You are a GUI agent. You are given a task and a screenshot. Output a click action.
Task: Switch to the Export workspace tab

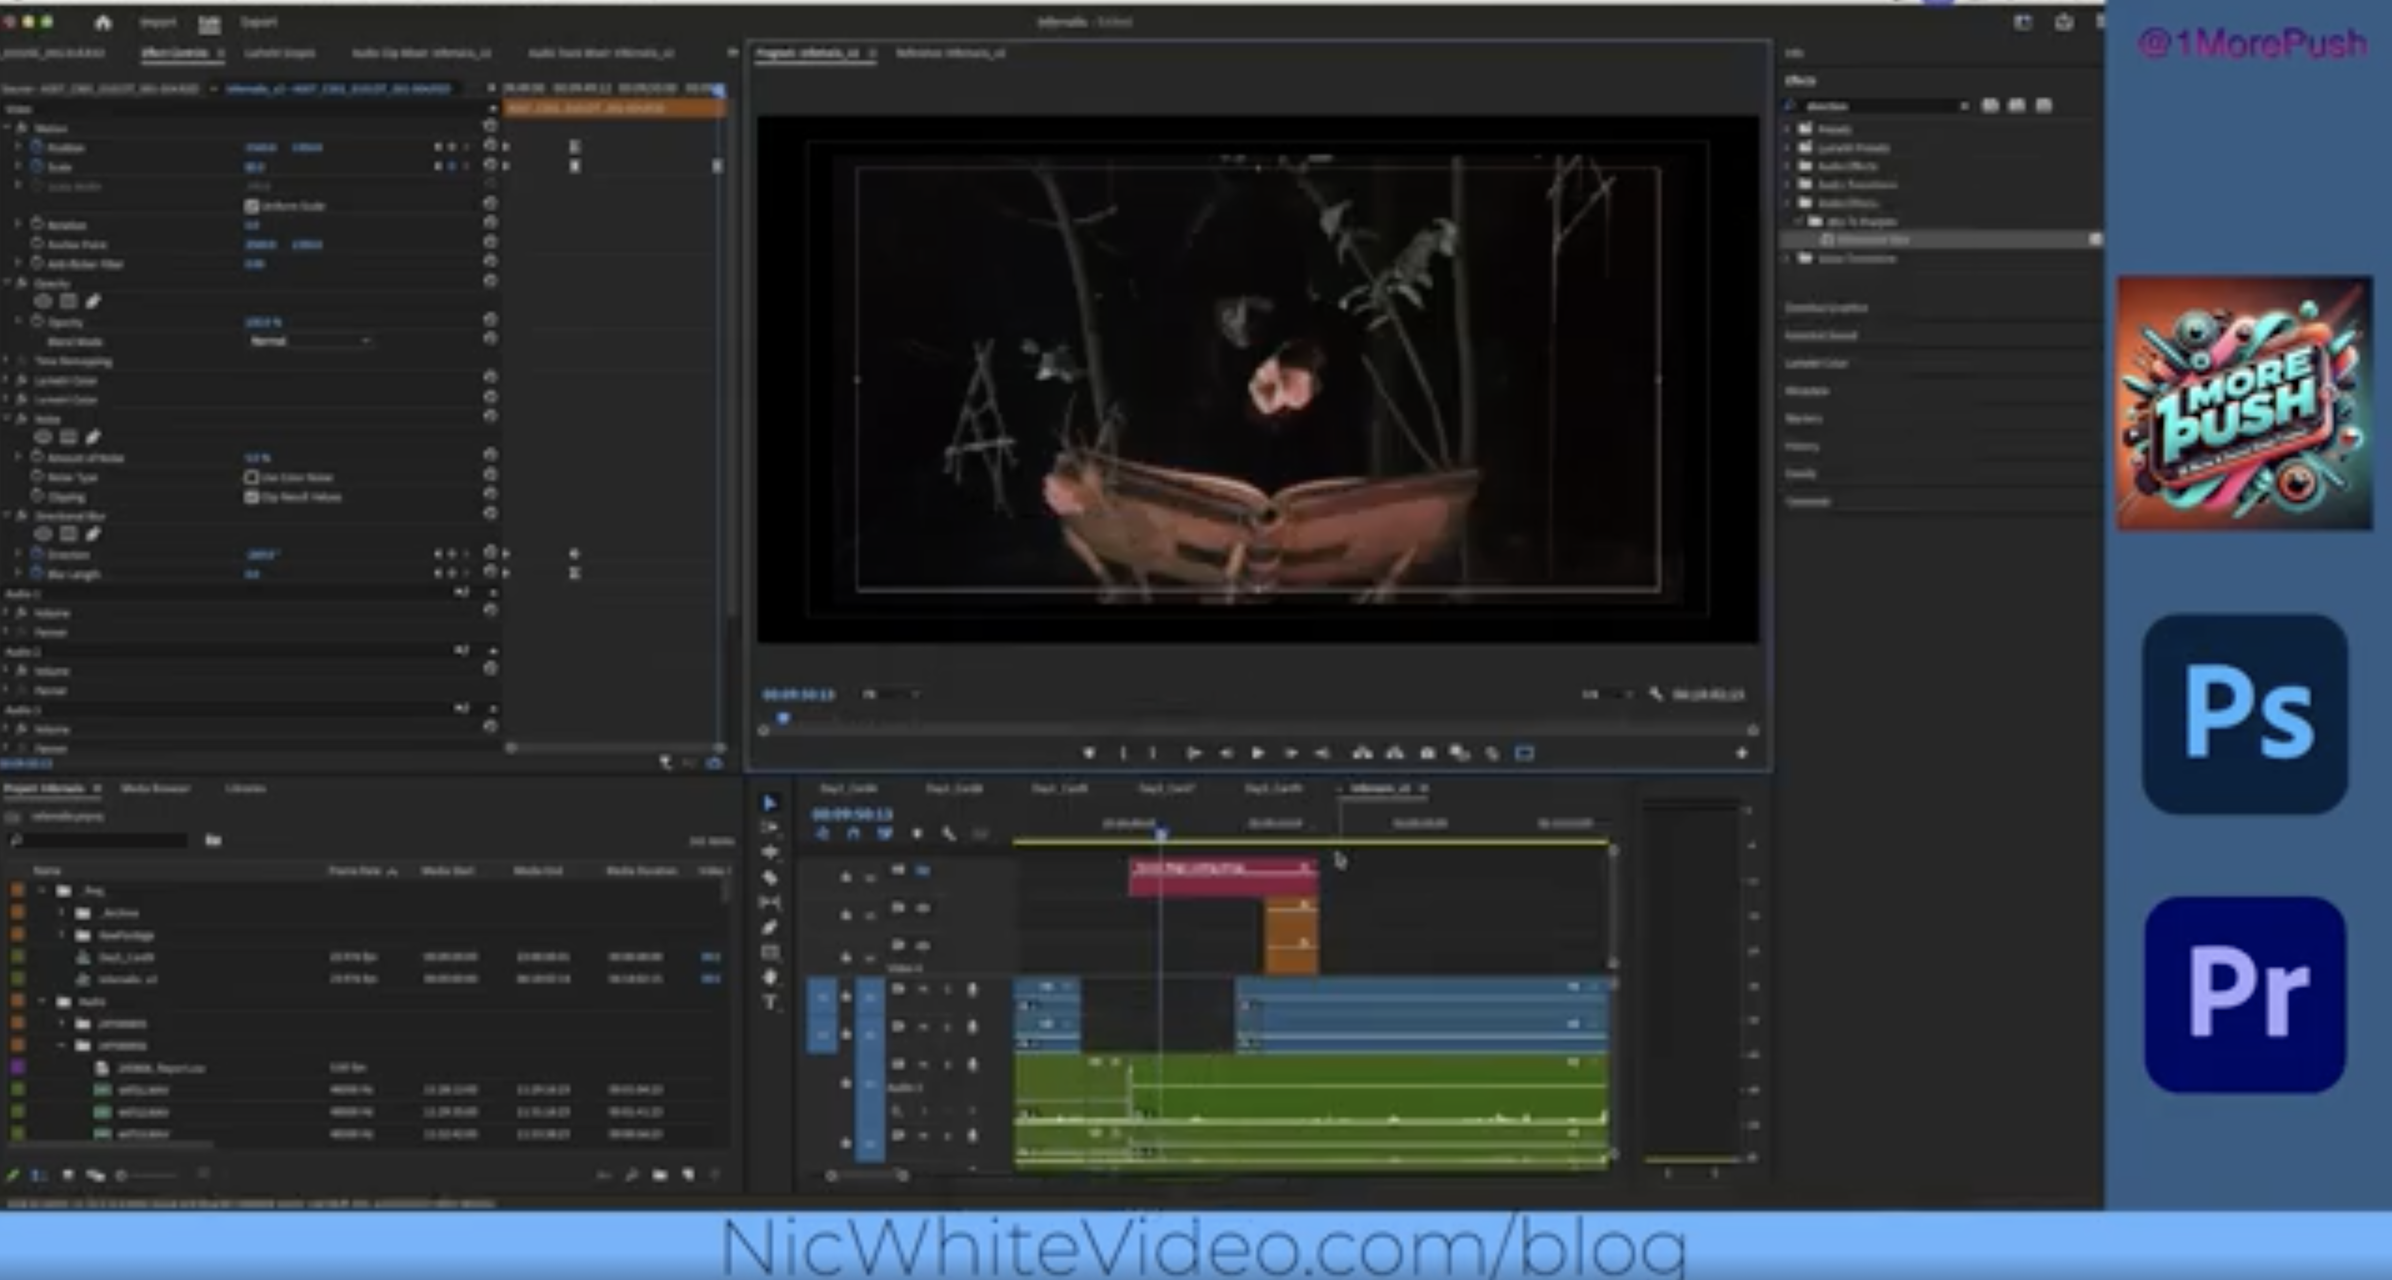click(x=258, y=22)
